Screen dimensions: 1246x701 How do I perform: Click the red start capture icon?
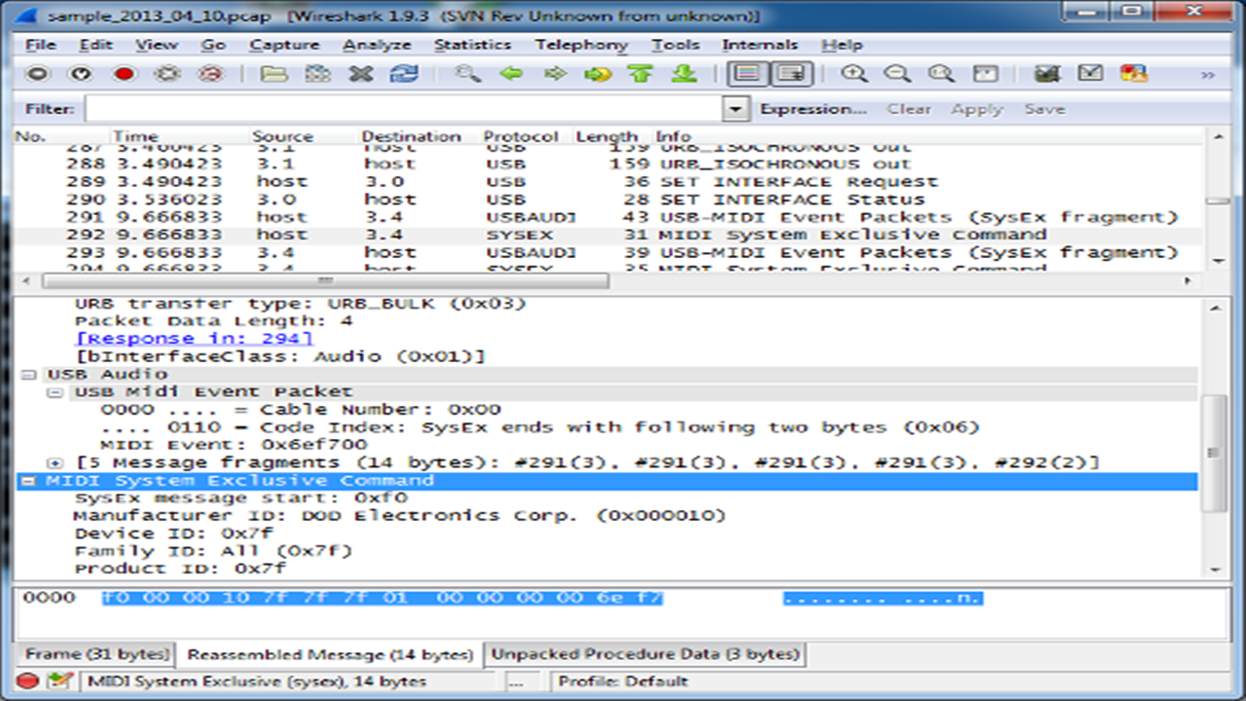[x=124, y=74]
